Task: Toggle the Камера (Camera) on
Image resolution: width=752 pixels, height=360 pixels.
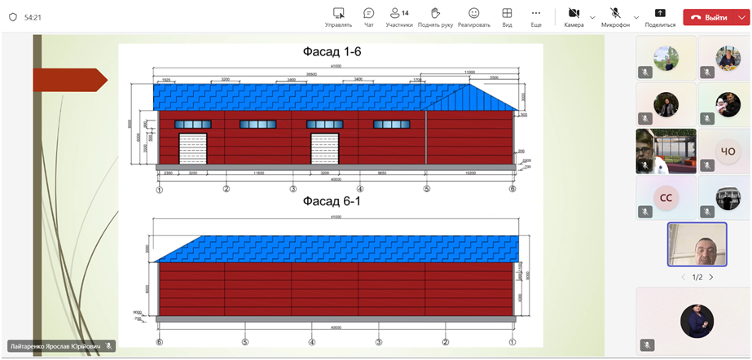Action: [x=574, y=17]
